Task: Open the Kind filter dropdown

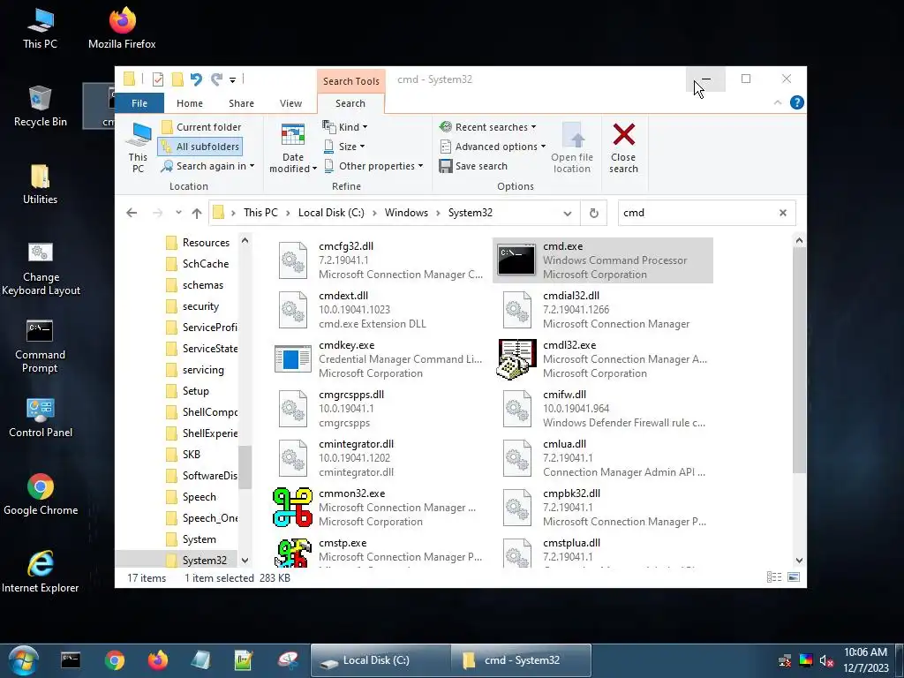Action: coord(345,127)
